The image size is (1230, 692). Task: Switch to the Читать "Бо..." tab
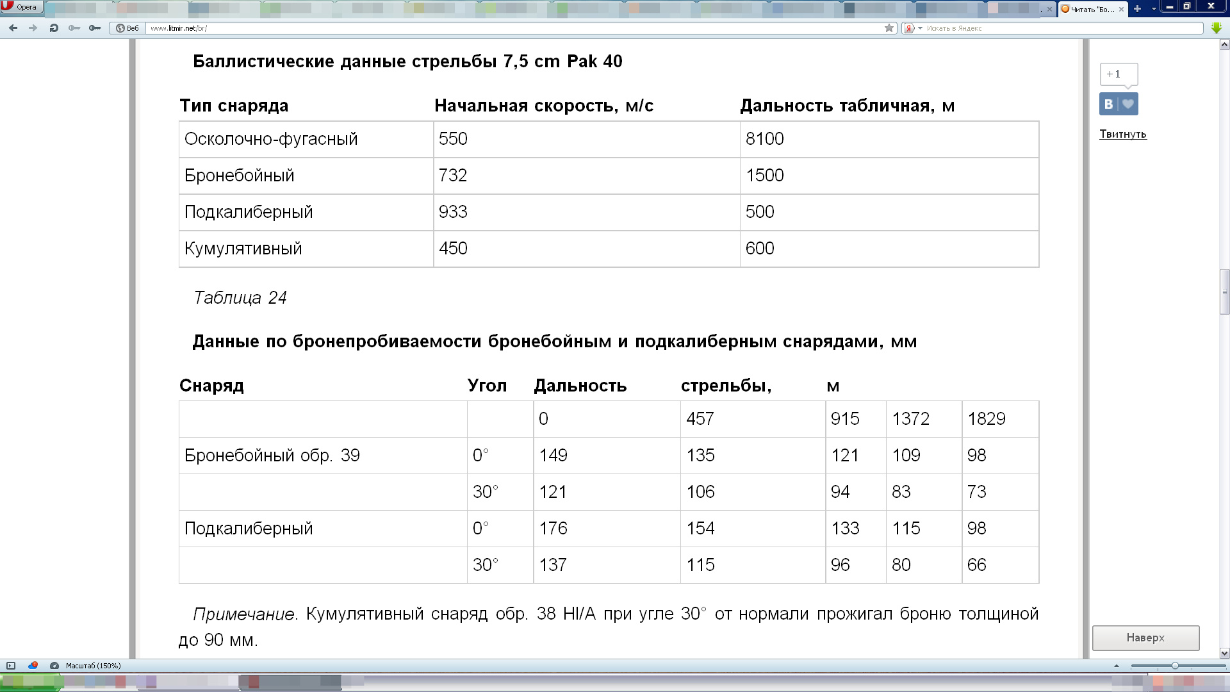point(1088,9)
